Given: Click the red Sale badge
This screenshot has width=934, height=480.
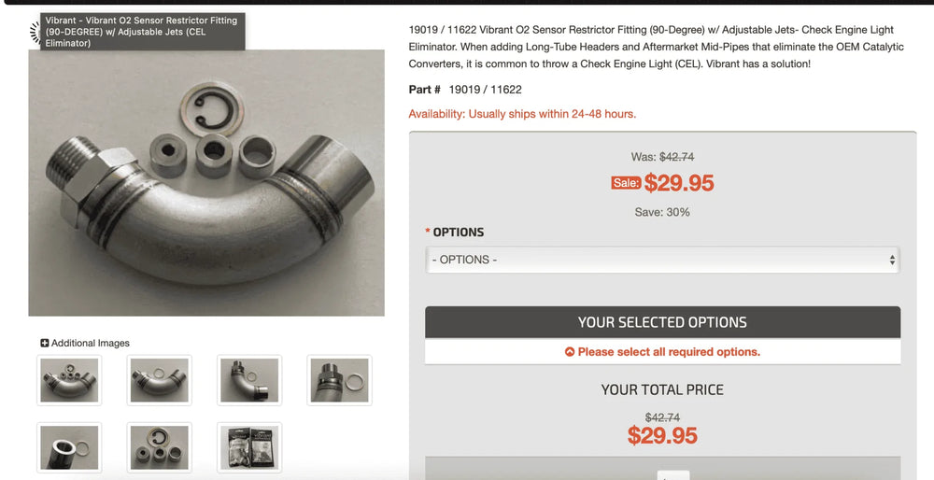Looking at the screenshot, I should 626,183.
